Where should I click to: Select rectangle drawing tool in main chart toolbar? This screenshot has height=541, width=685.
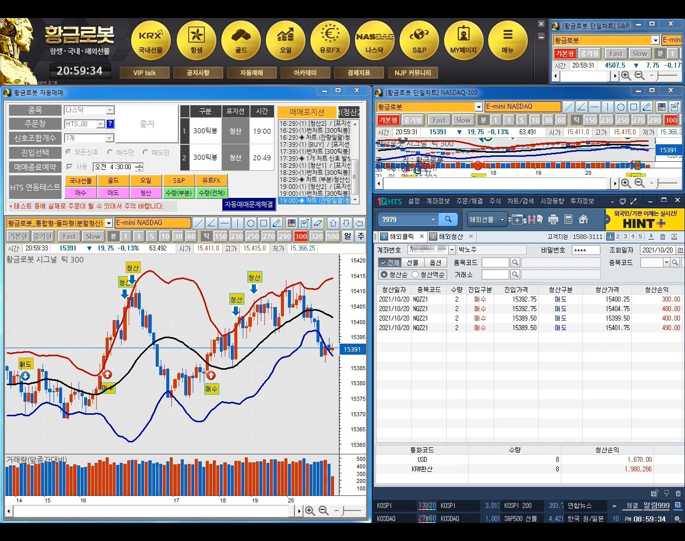click(x=263, y=223)
